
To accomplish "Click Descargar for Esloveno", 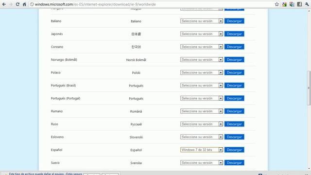I will [234, 137].
